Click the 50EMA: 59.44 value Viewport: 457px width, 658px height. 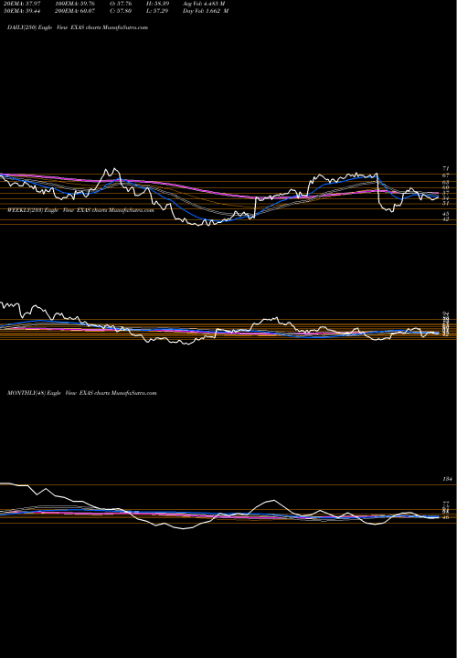pos(21,11)
